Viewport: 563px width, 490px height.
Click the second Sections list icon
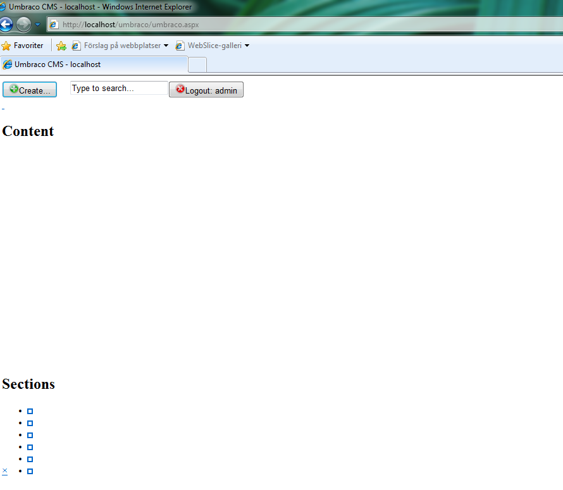(x=30, y=423)
